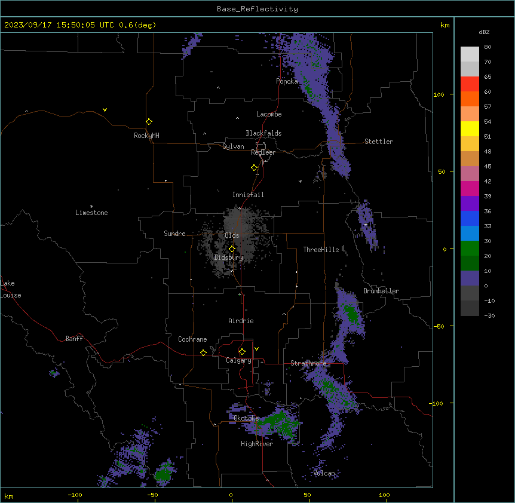Select the red 65 dBZ color swatch

click(470, 84)
